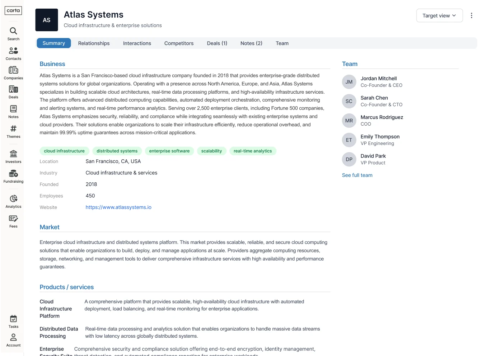The height and width of the screenshot is (356, 489).
Task: Click Distributed Data Processing product name
Action: (59, 332)
